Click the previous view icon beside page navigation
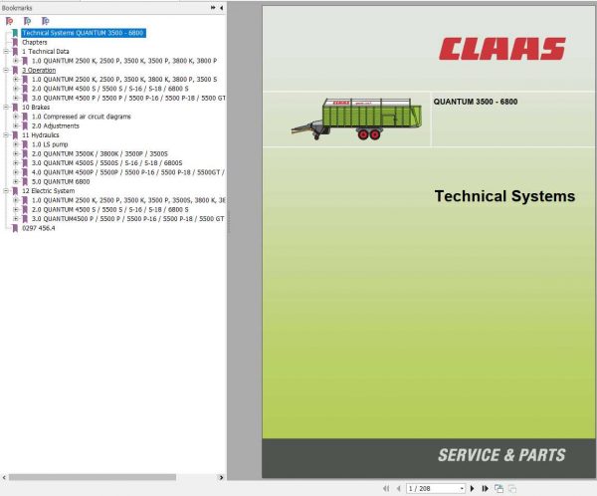The image size is (597, 496). [498, 488]
